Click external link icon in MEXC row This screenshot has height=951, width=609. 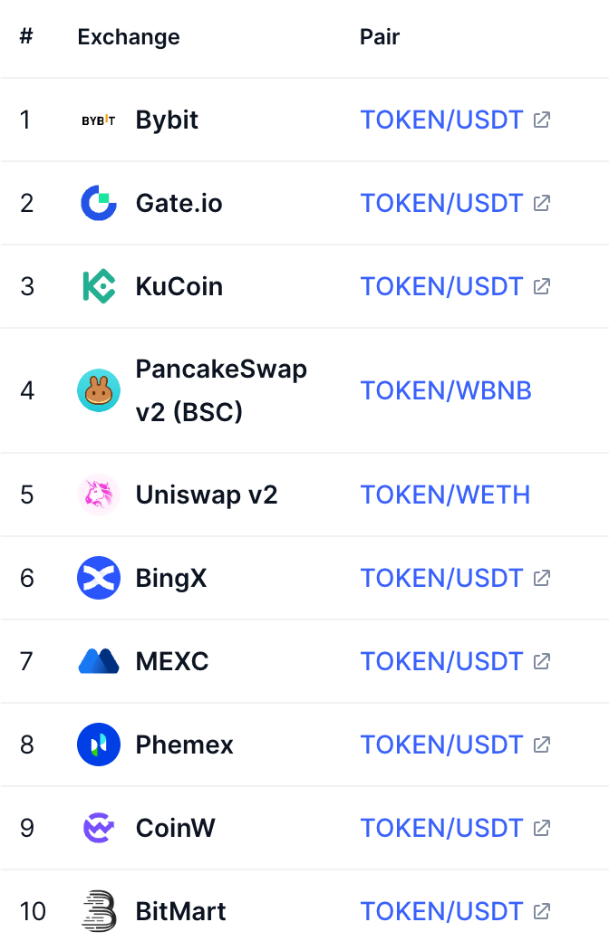tap(542, 661)
